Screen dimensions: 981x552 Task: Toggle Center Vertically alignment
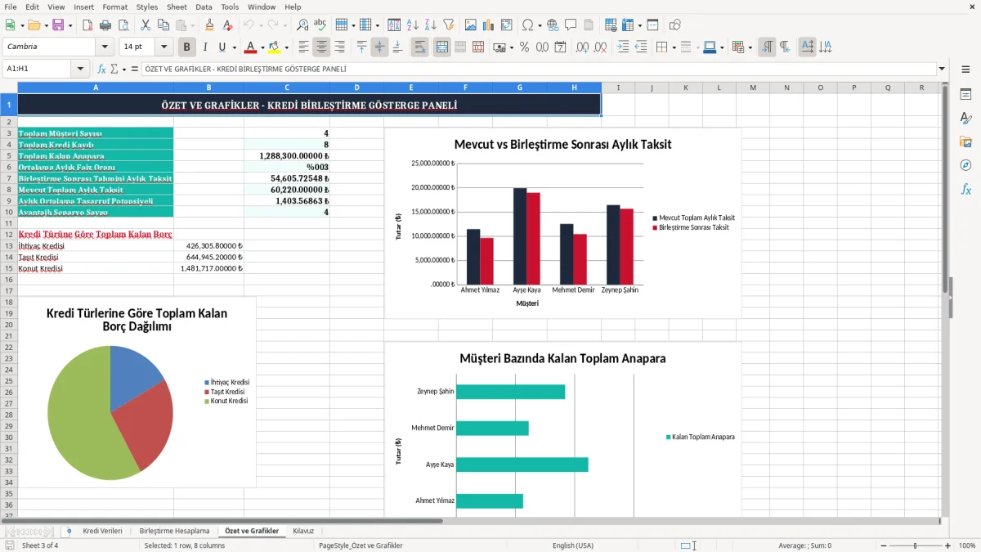tap(379, 47)
